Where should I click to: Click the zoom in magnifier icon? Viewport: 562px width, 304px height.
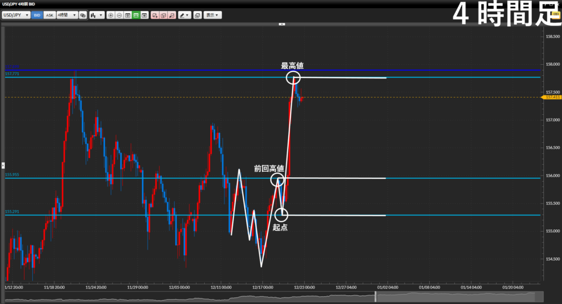(x=111, y=15)
